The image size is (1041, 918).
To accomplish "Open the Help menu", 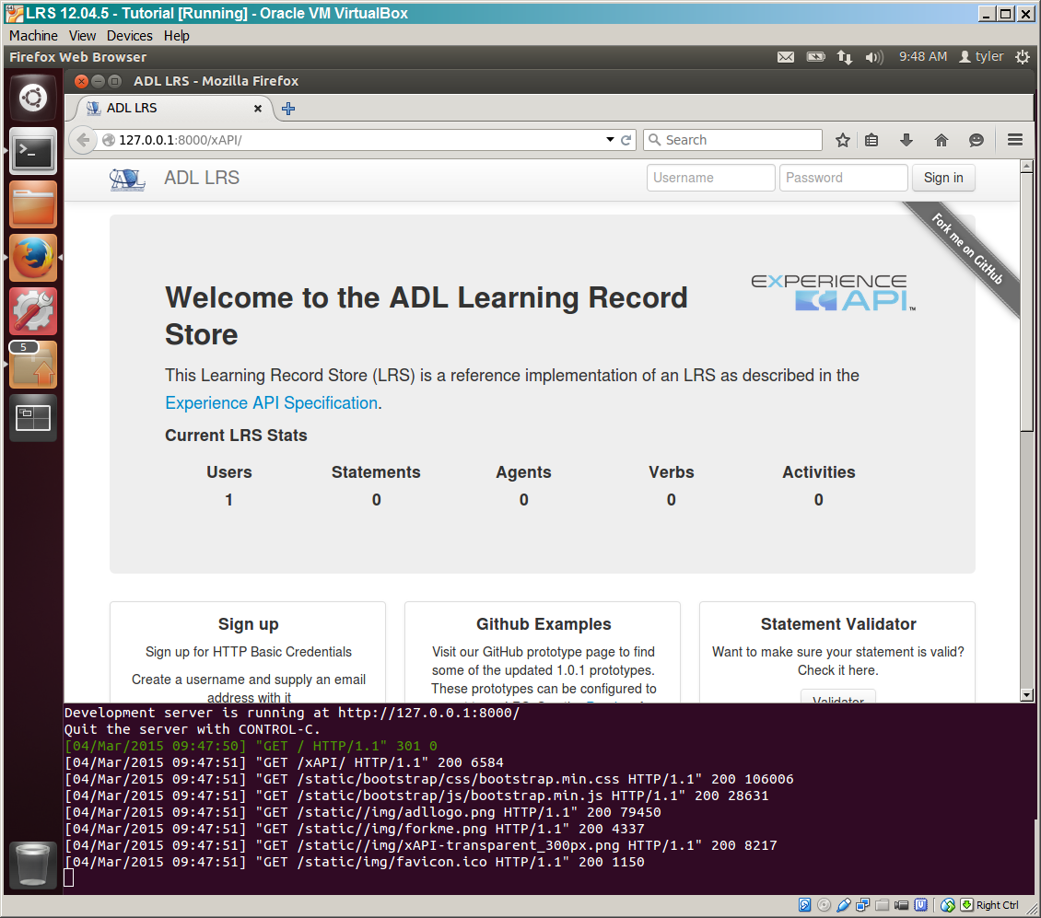I will [x=177, y=36].
